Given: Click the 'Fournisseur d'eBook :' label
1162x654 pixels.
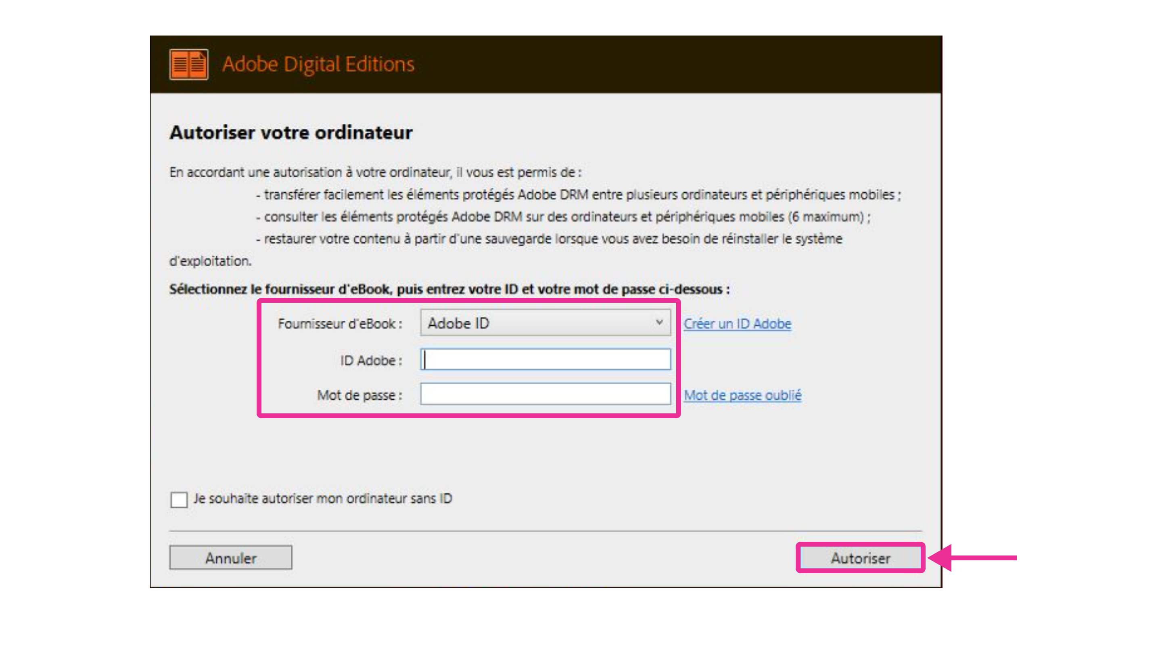Looking at the screenshot, I should 340,324.
